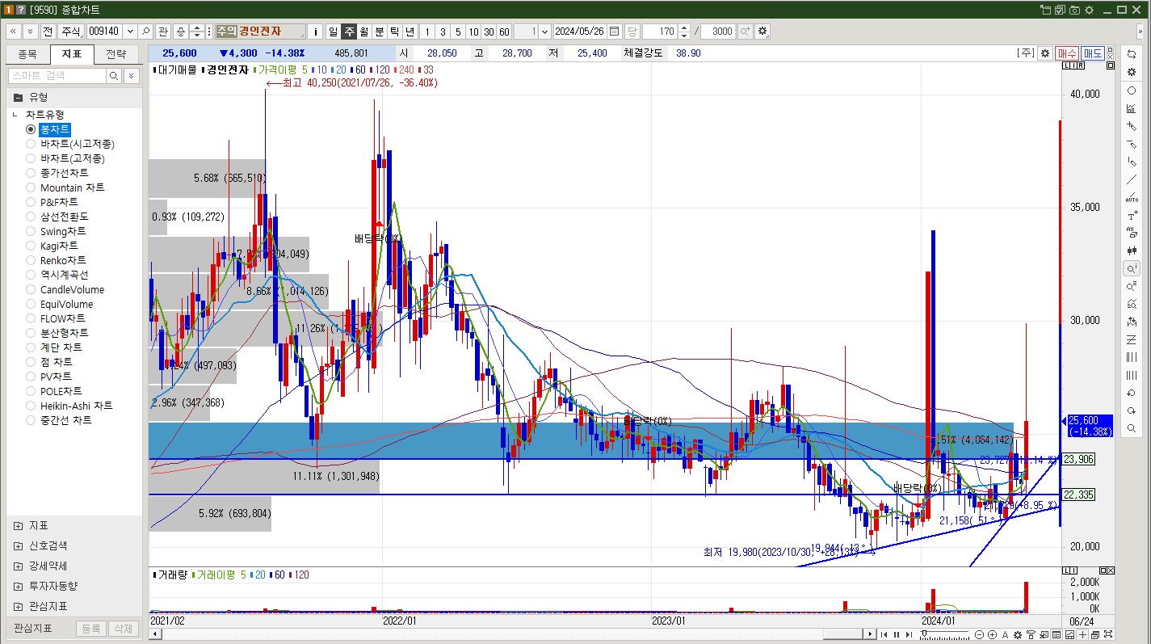1151x644 pixels.
Task: Click the blue 매도 sell button
Action: 1092,53
